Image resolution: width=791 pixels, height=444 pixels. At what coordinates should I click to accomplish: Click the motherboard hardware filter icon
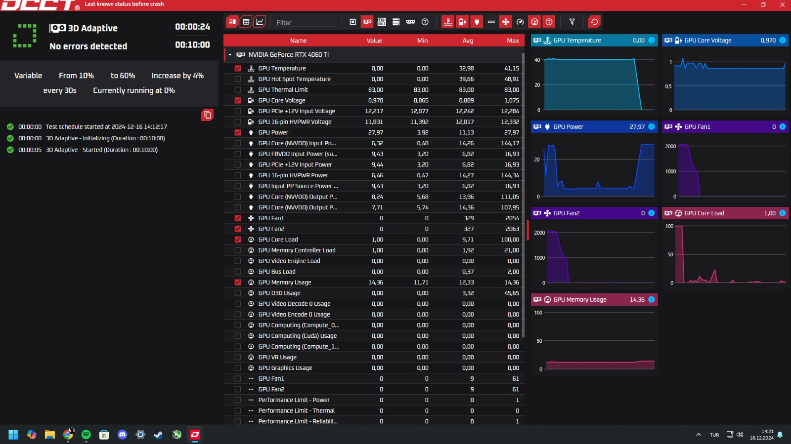(x=382, y=22)
